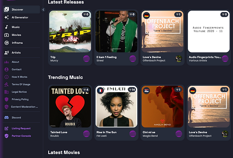This screenshot has height=158, width=233.
Task: Click the Artists icon in sidebar
Action: pos(6,53)
